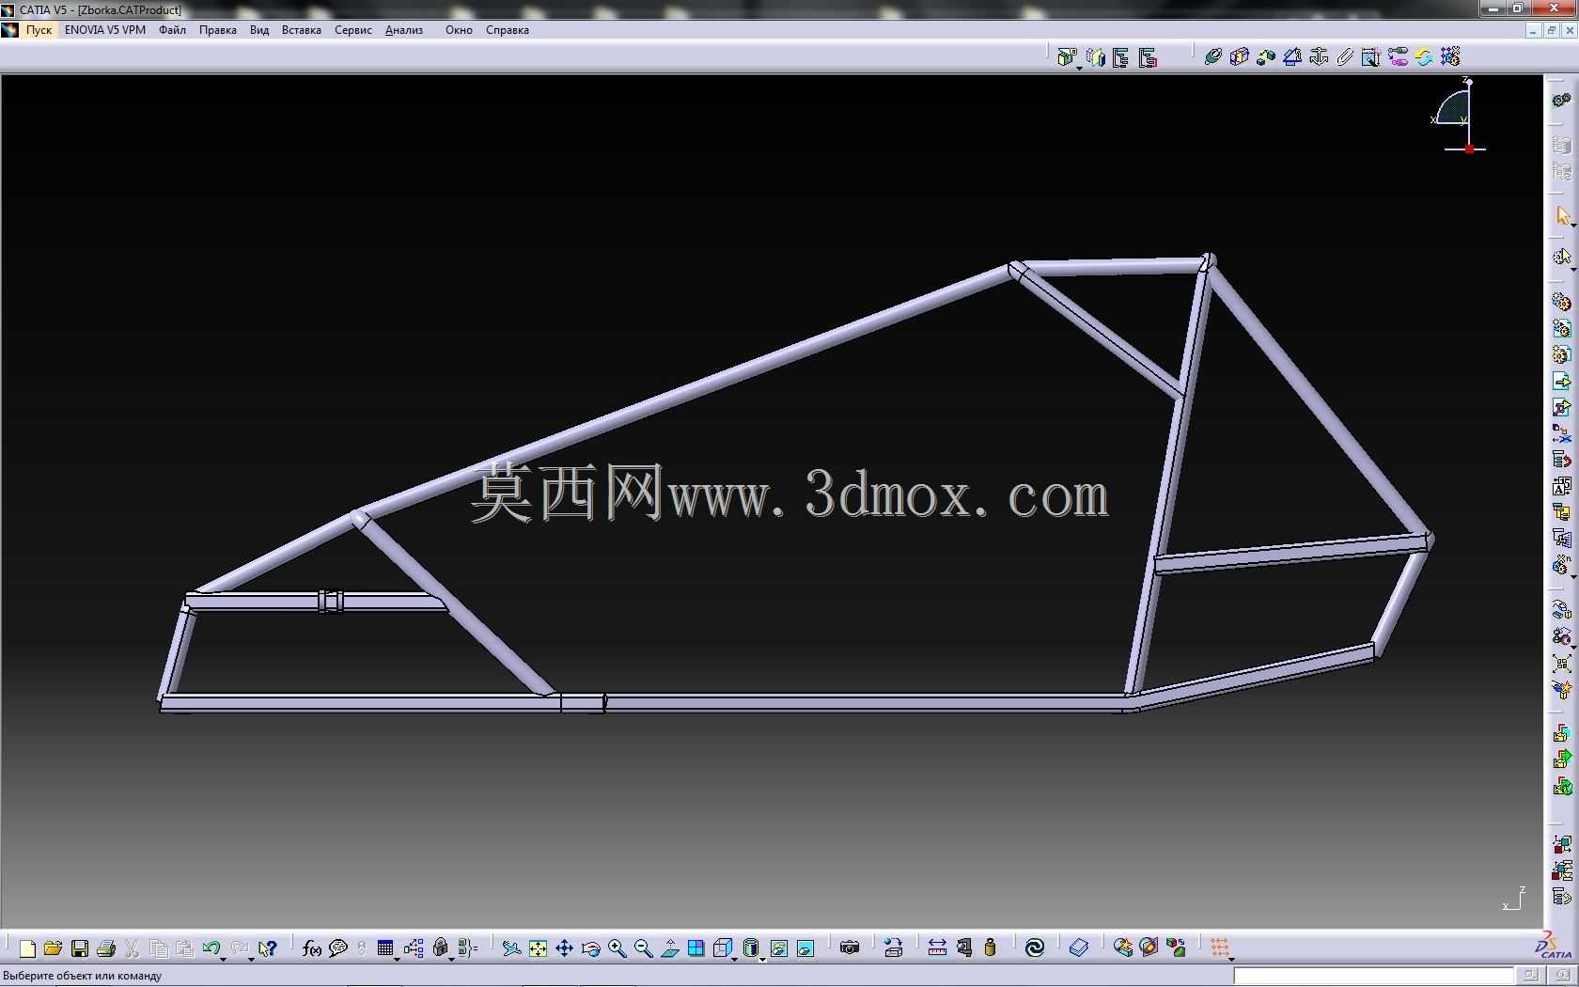The image size is (1579, 987).
Task: Click the Flexible/Rigid Sub-Assembly icon
Action: pyautogui.click(x=1398, y=56)
